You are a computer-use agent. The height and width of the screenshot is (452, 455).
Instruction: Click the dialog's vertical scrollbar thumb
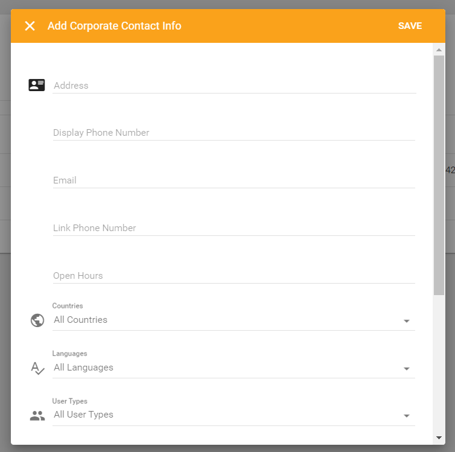pos(439,175)
